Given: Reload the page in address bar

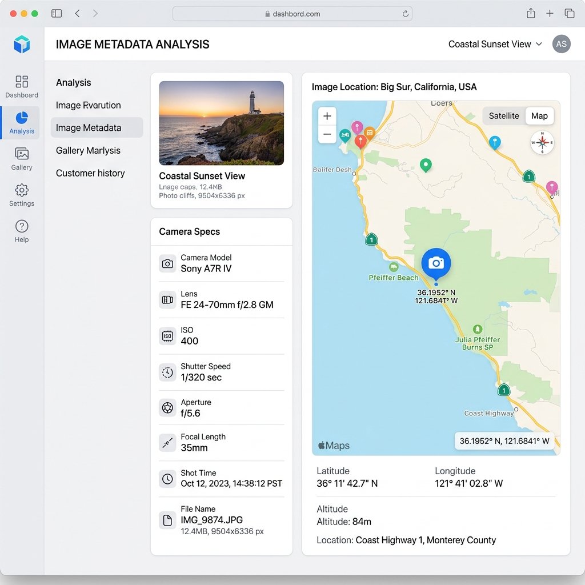Looking at the screenshot, I should click(405, 14).
